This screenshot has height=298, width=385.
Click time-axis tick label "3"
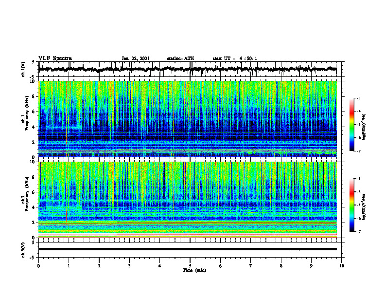(129, 266)
